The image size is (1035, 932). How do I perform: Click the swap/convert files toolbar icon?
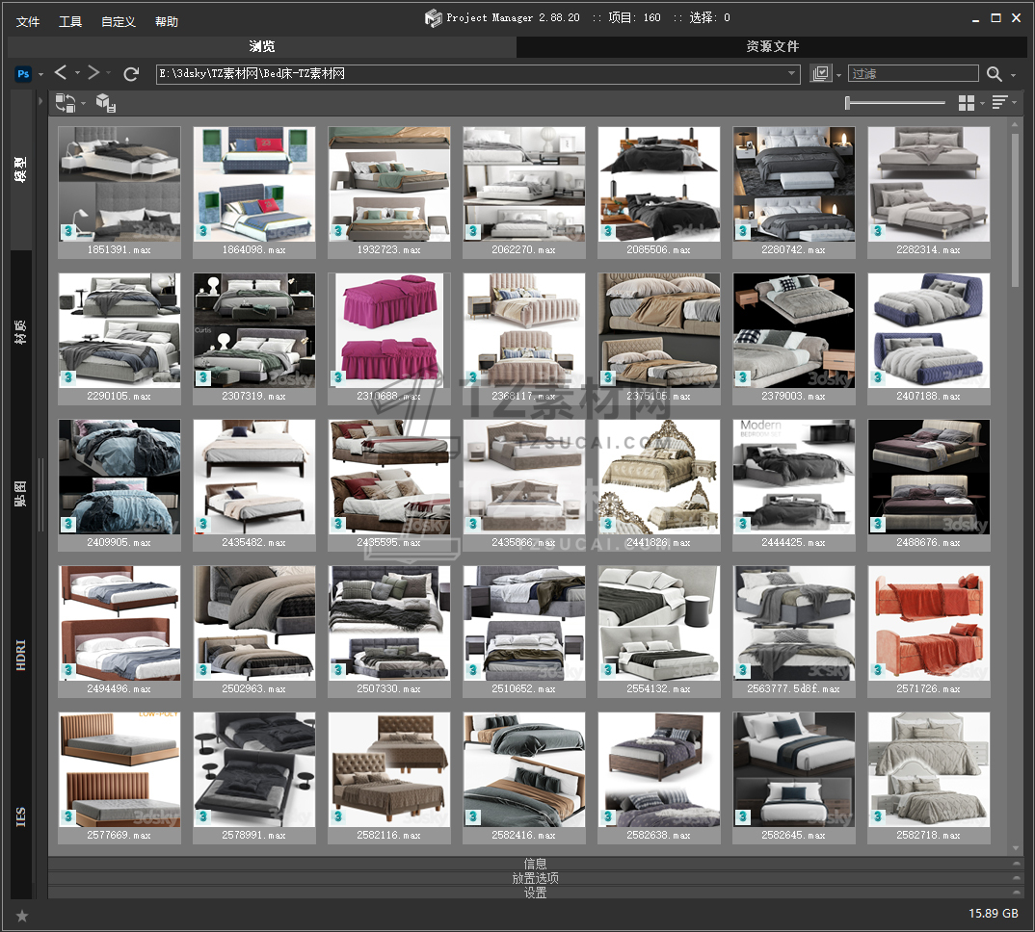[x=65, y=103]
